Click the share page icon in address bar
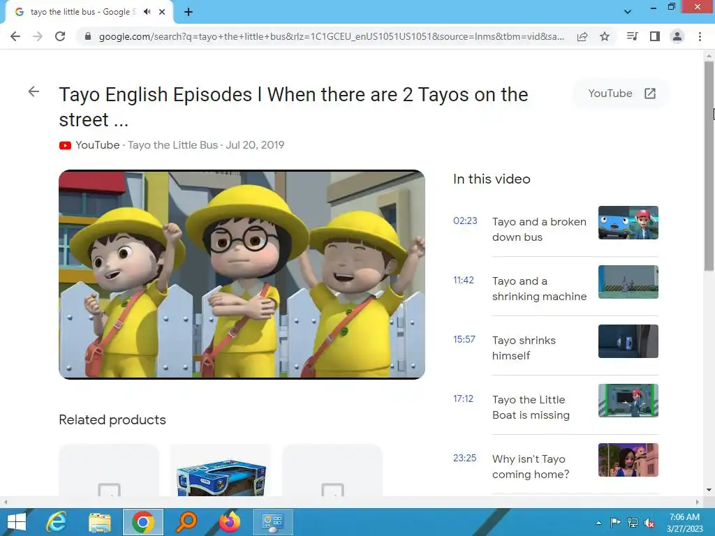The image size is (715, 536). [x=582, y=36]
